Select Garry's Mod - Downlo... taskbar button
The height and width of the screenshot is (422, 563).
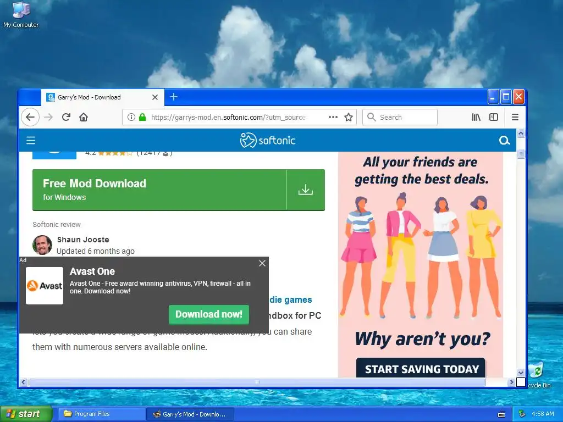coord(190,414)
